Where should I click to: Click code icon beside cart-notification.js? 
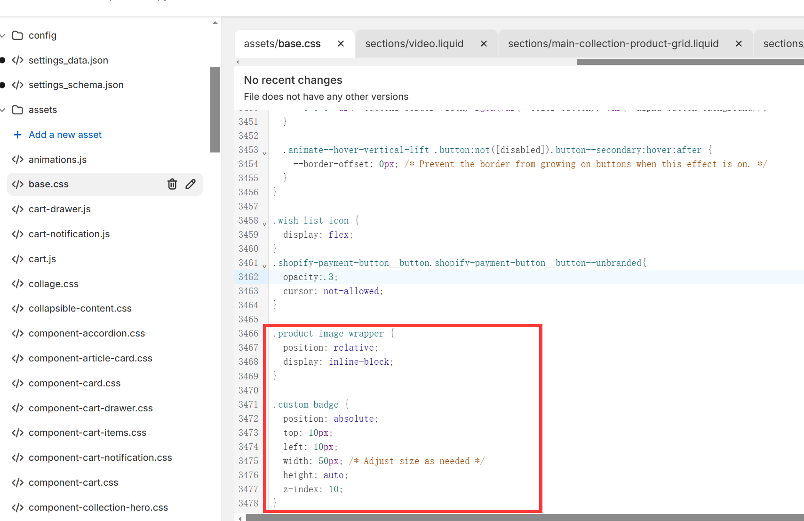click(17, 234)
